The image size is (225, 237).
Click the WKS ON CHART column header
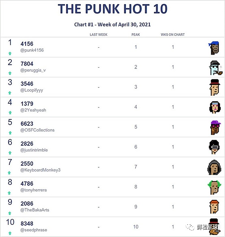(173, 35)
